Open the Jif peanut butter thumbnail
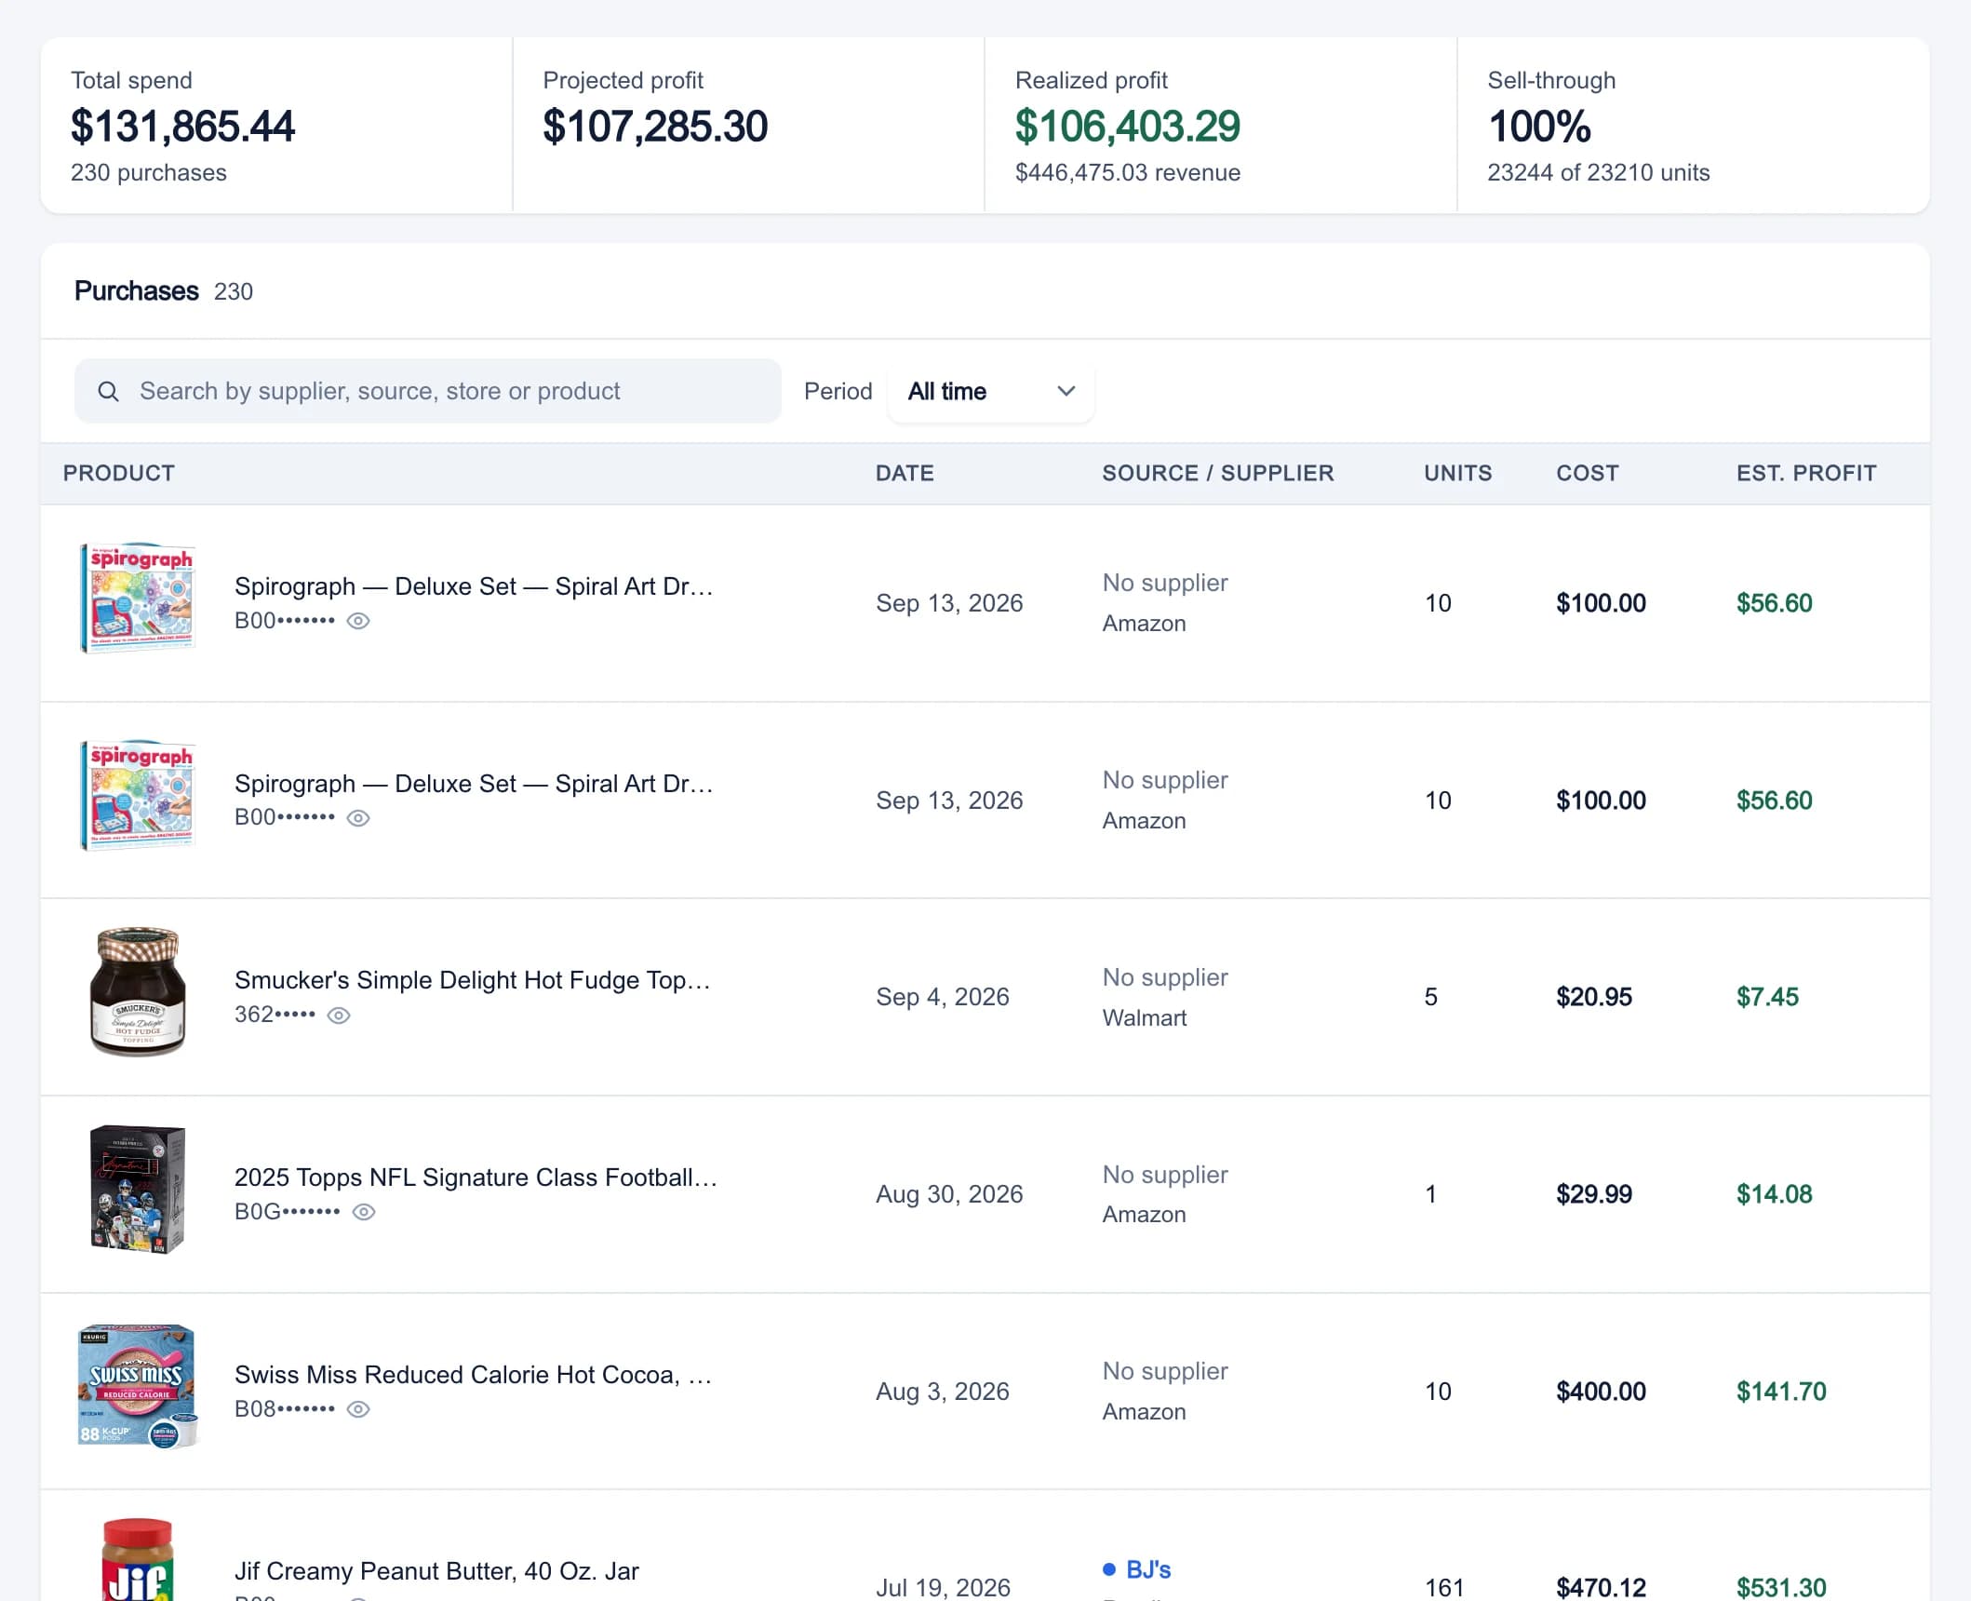The height and width of the screenshot is (1601, 1971). (x=138, y=1560)
